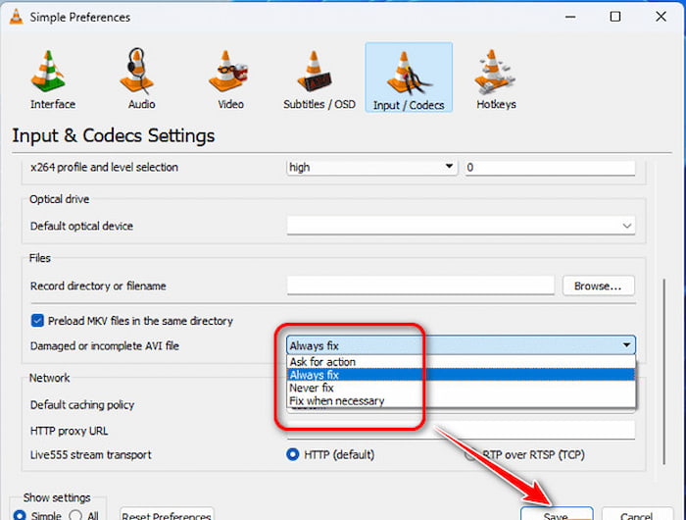Viewport: 686px width, 520px height.
Task: Select the 'Never fix' option
Action: click(461, 388)
